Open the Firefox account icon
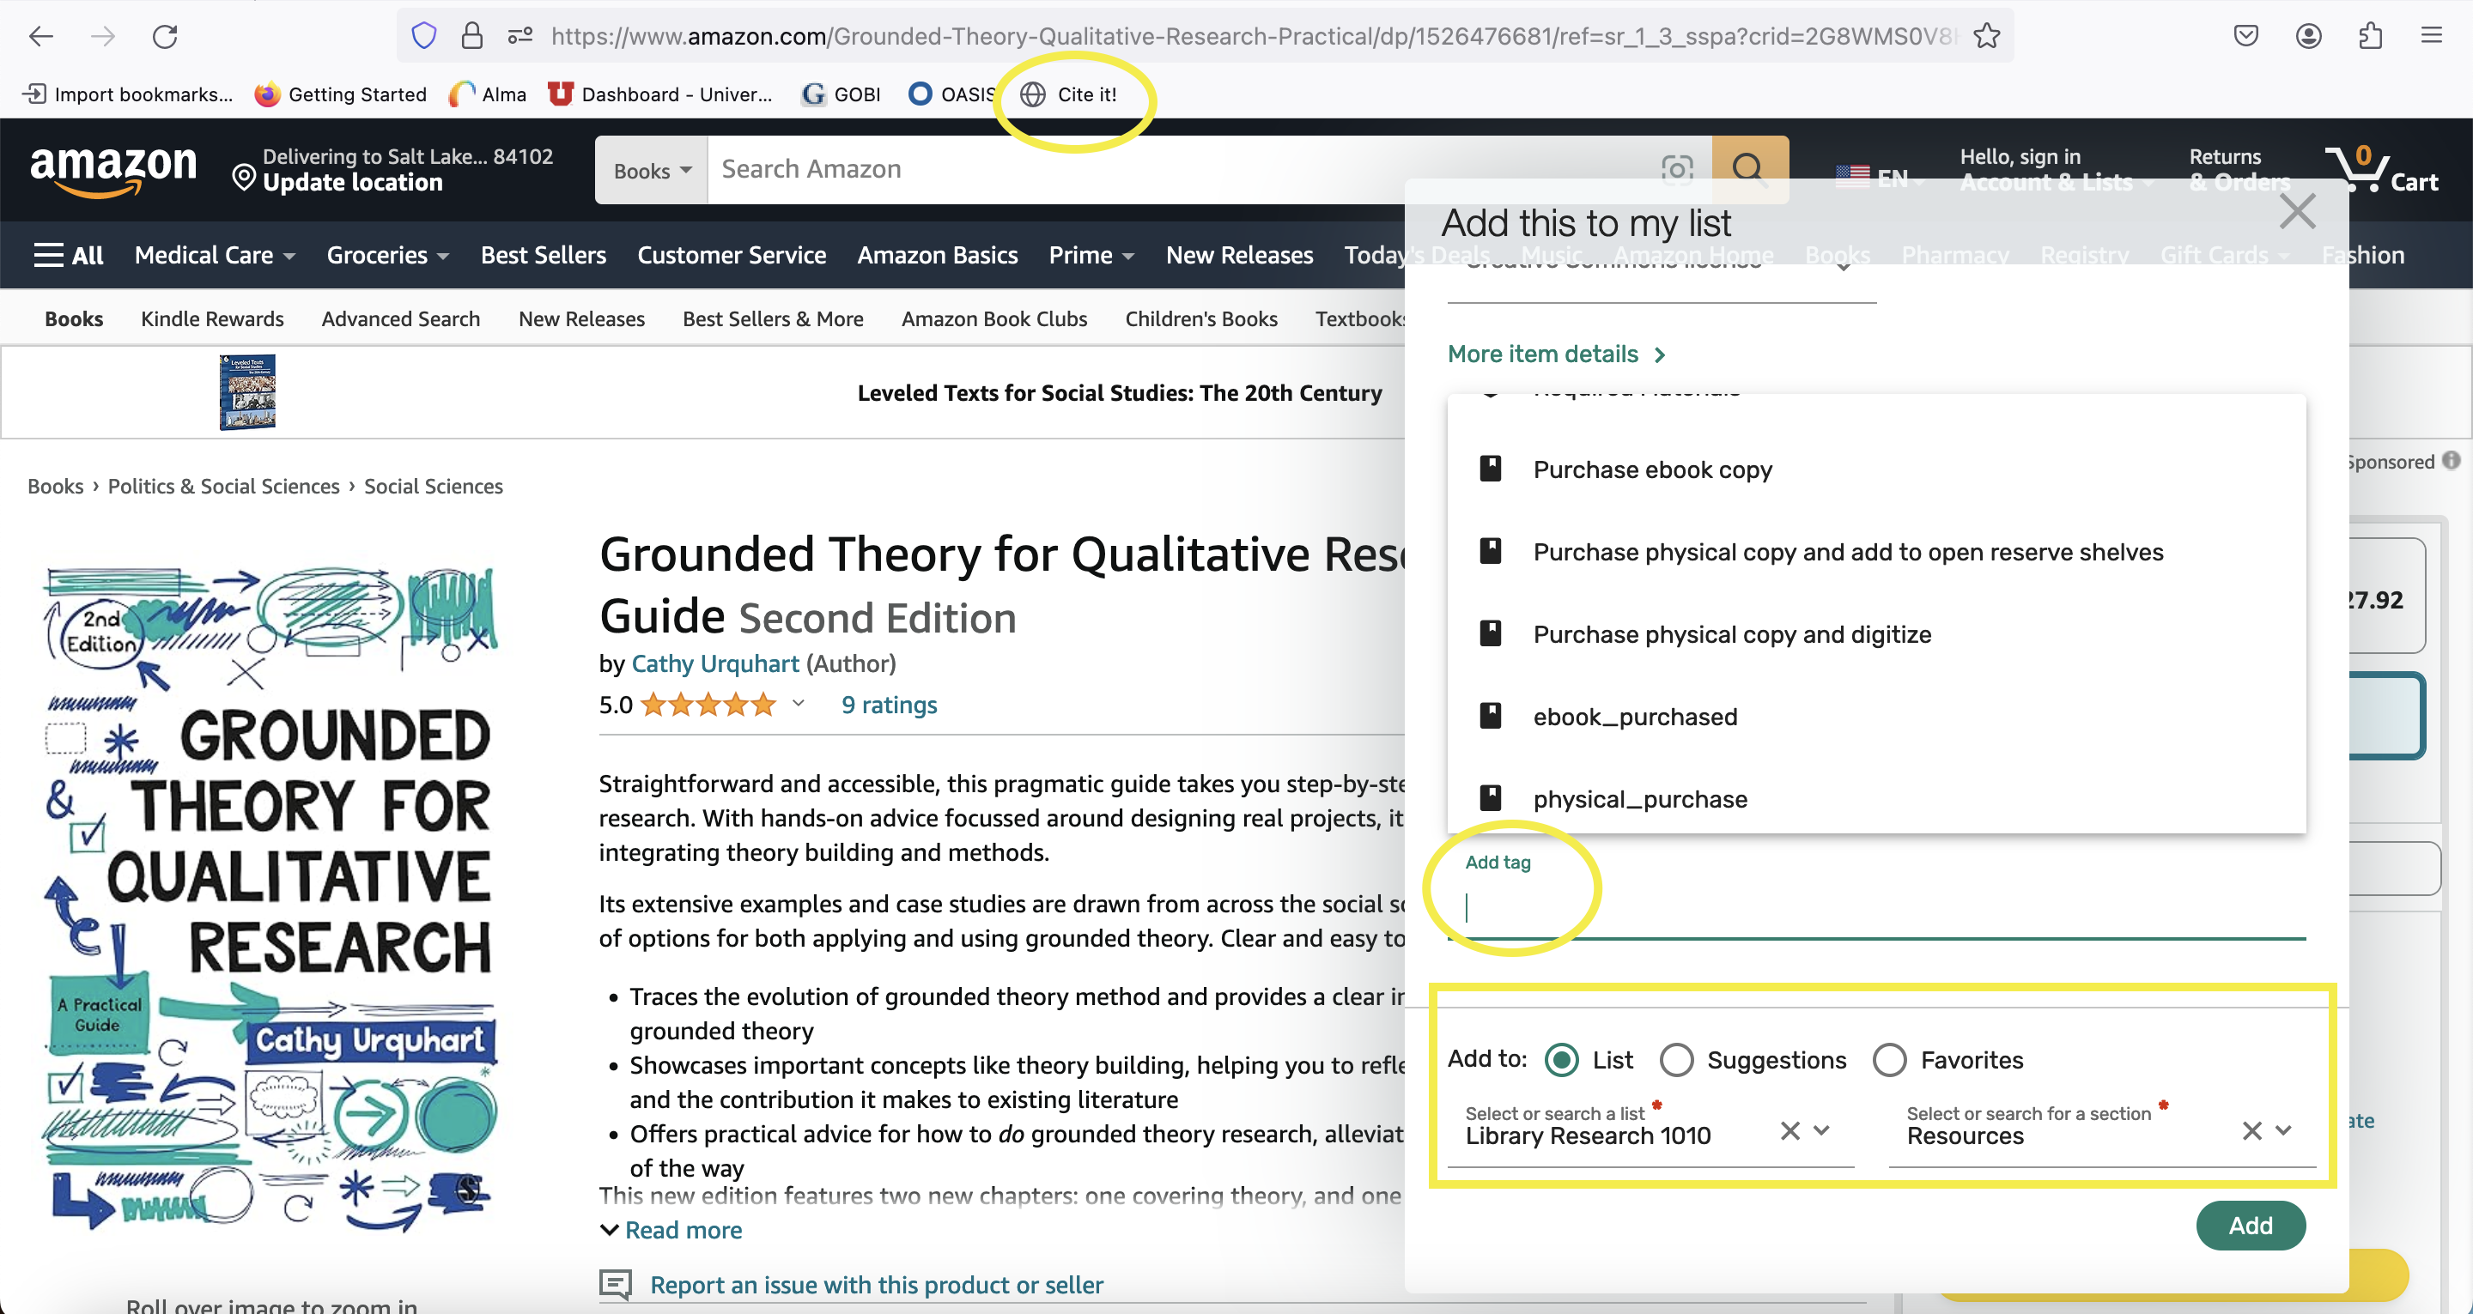This screenshot has width=2473, height=1314. pos(2309,36)
